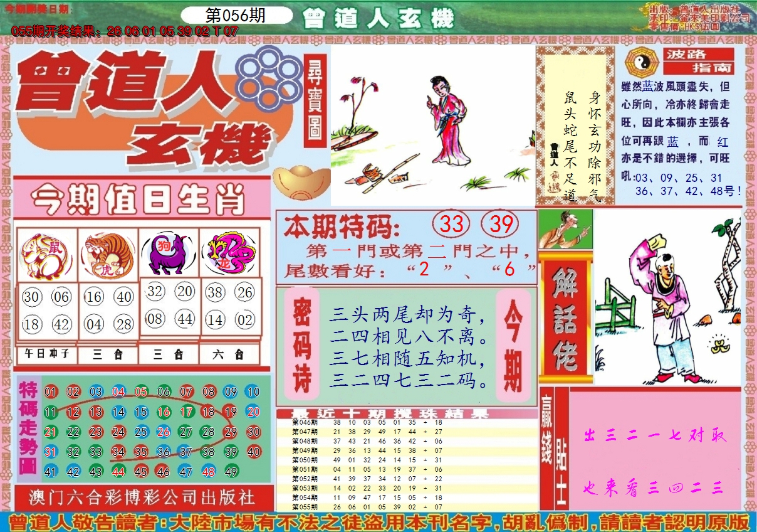Image resolution: width=757 pixels, height=532 pixels.
Task: Click circled number 02 under the dragon
Action: coord(245,320)
